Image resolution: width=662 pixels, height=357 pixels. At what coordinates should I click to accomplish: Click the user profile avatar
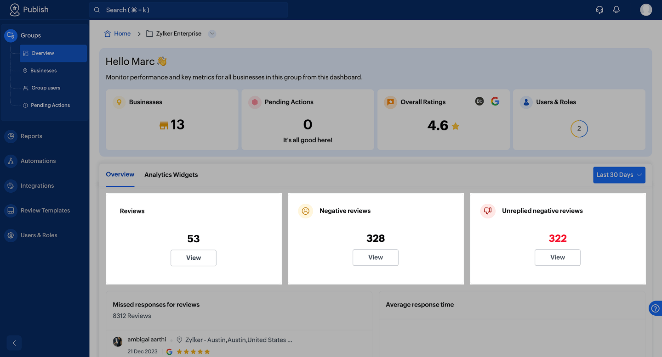(646, 10)
